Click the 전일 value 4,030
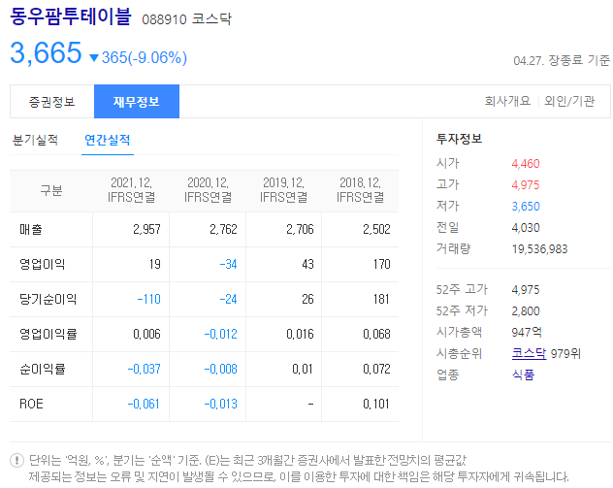Screen dimensions: 613x488 pos(526,228)
